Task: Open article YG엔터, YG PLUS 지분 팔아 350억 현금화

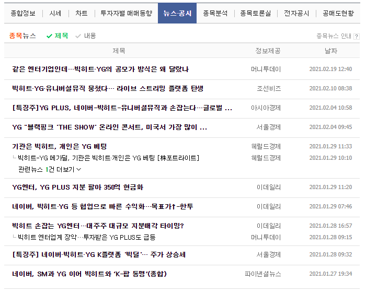Action: click(x=78, y=187)
